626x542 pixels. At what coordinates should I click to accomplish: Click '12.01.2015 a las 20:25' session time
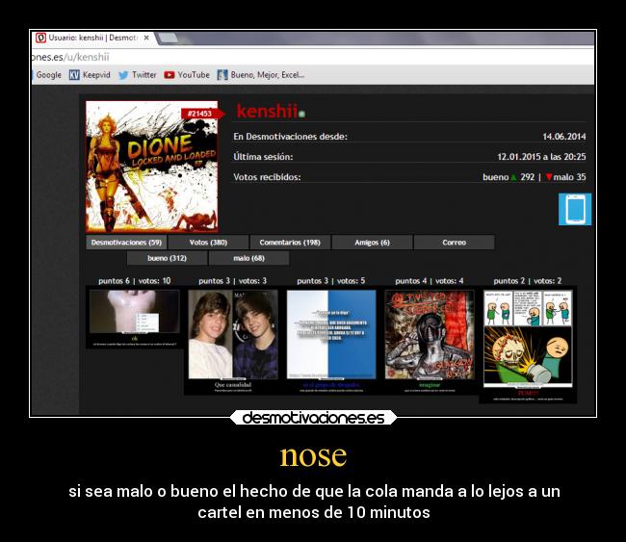[541, 157]
